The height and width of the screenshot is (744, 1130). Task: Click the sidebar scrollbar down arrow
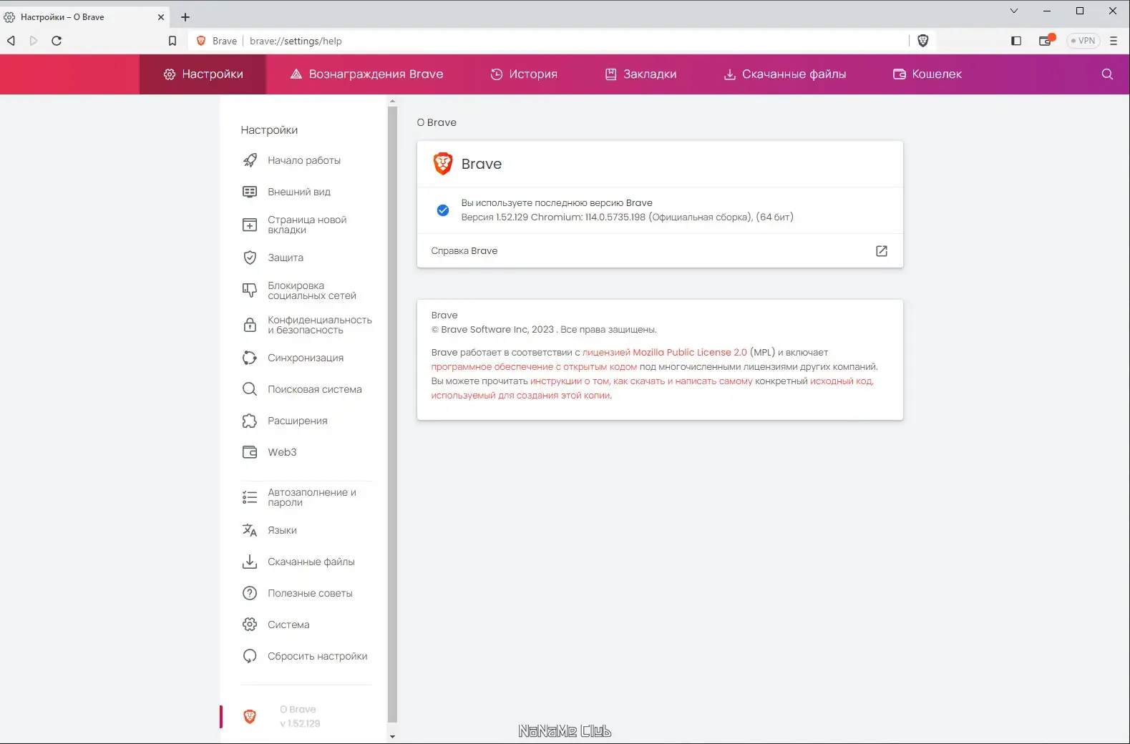click(392, 736)
